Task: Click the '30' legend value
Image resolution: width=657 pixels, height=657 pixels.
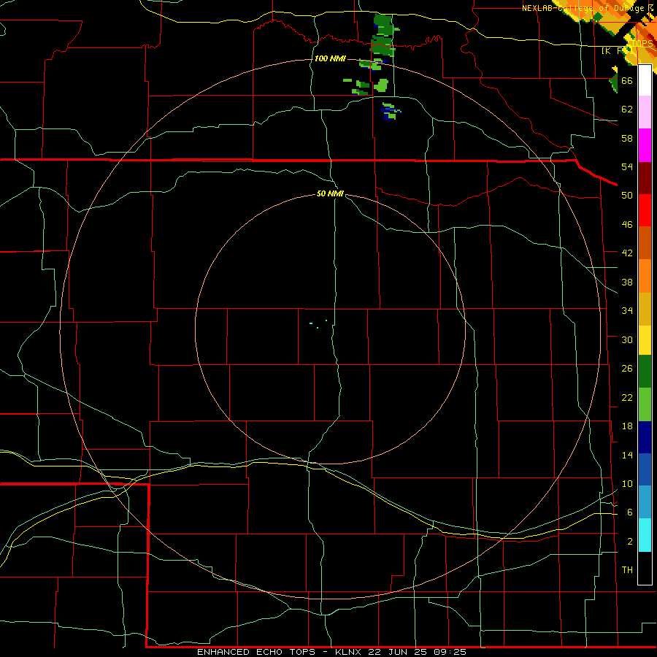Action: (627, 339)
